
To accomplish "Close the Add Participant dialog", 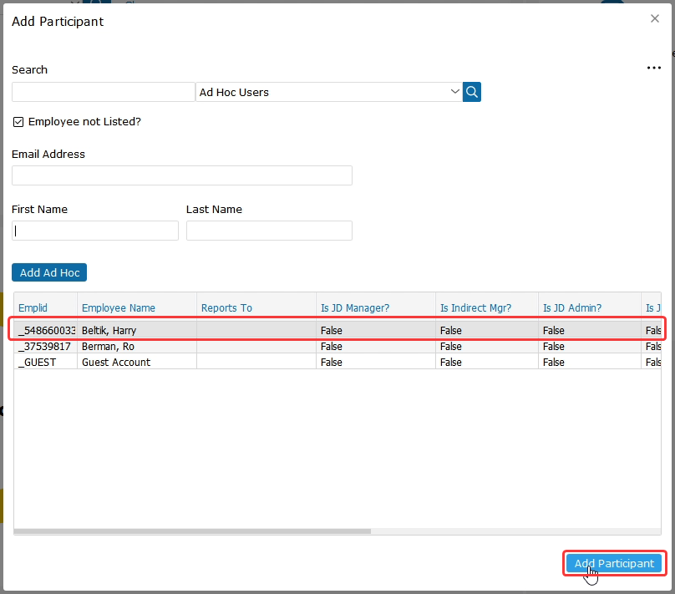I will pos(655,18).
